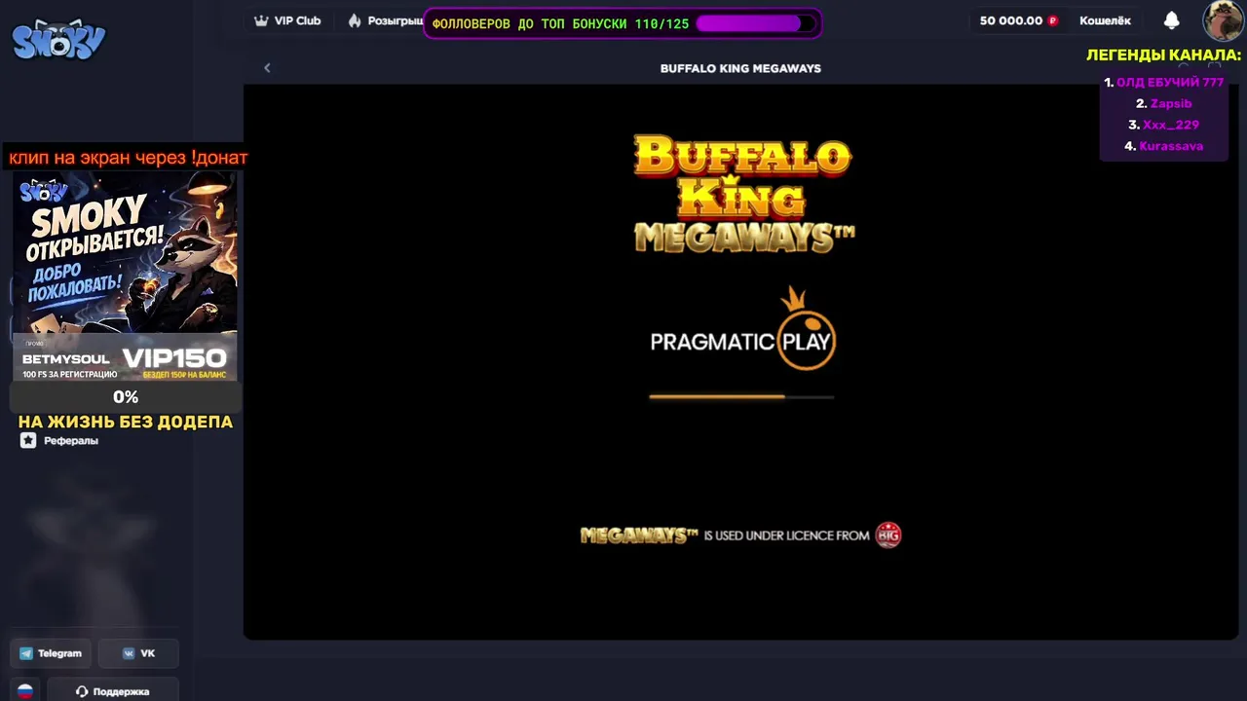Click the Buffalo King Megaways title text
This screenshot has width=1247, height=701.
point(740,68)
